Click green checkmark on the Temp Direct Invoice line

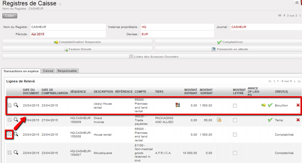[270, 120]
